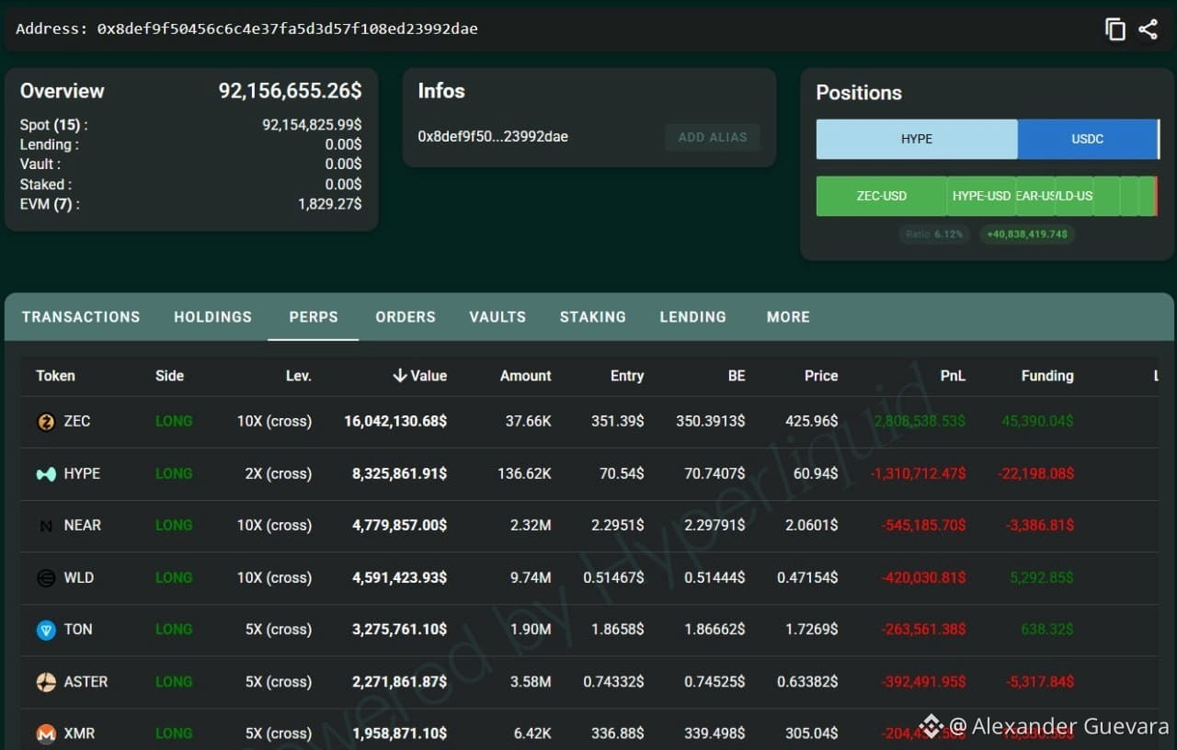Click the ZEC token icon

pos(46,422)
